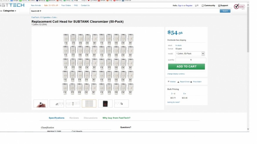This screenshot has height=144, width=257.
Task: Open the Community forum icon link
Action: (202, 6)
